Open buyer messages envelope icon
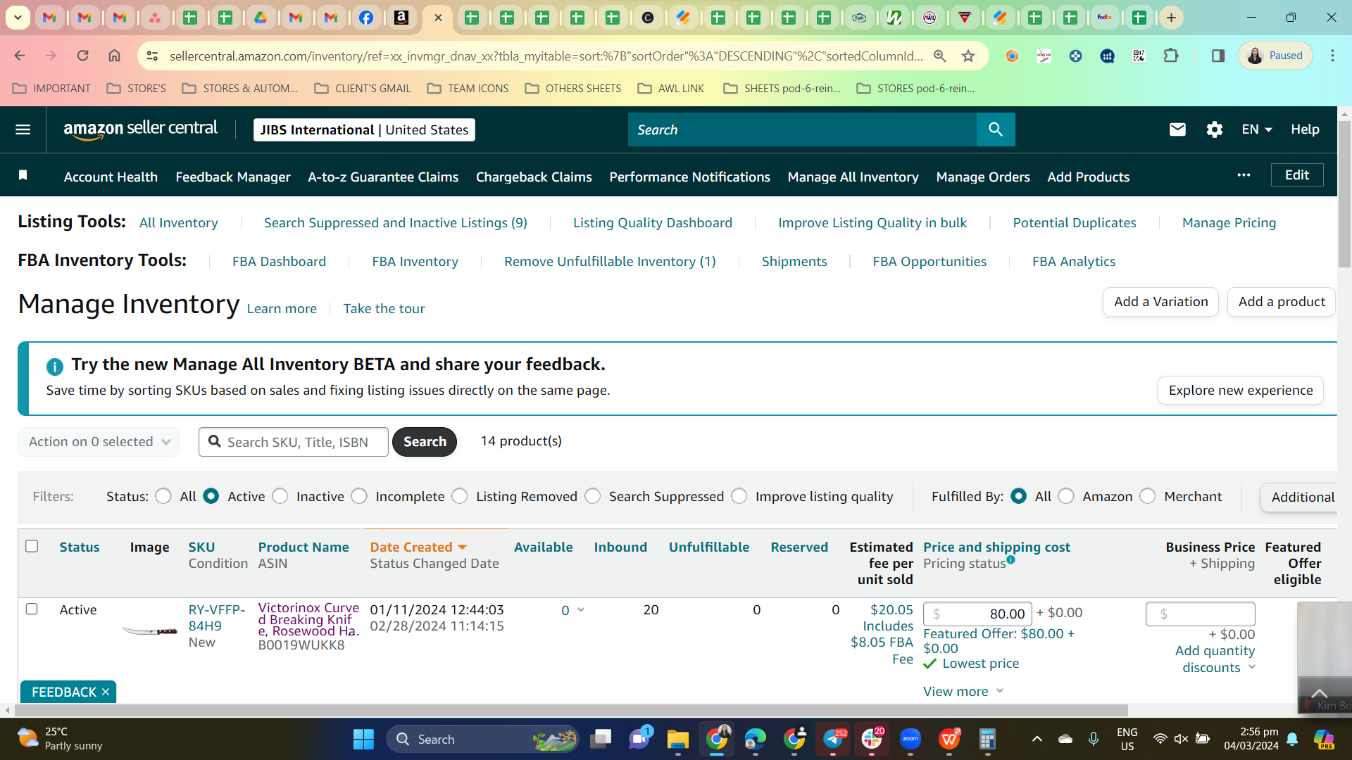The width and height of the screenshot is (1352, 760). coord(1177,129)
